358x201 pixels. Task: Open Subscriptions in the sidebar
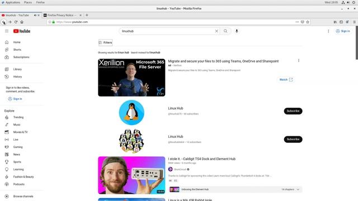click(22, 57)
